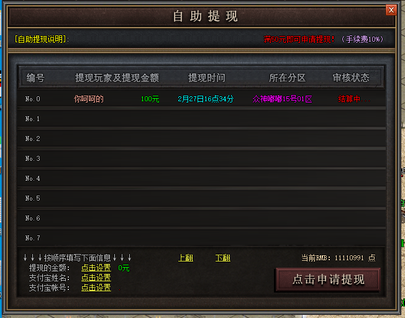Close the 自助提现 dialog window
Screen dimensions: 405x318
391,10
